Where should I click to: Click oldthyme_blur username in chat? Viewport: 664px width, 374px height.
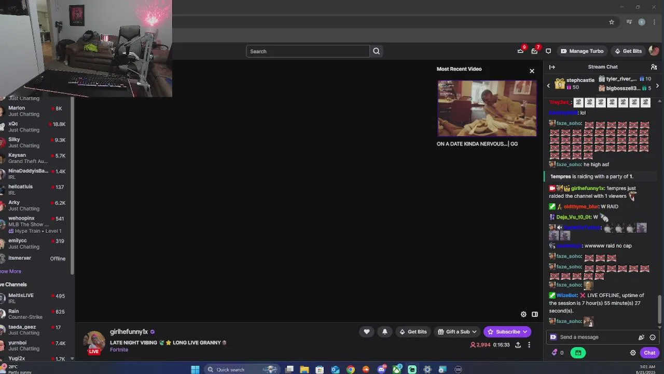click(581, 207)
